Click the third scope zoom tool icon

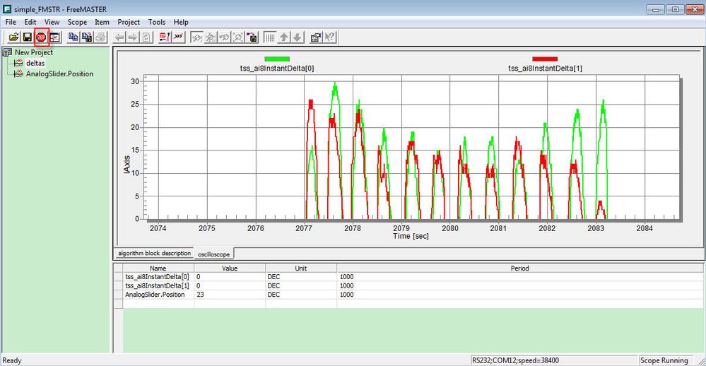[224, 37]
